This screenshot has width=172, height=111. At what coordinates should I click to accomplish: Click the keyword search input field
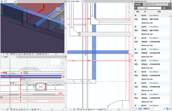point(149,8)
